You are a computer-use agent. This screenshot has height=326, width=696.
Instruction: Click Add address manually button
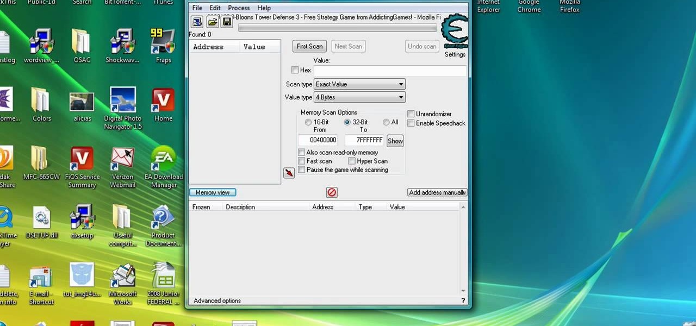(x=437, y=192)
